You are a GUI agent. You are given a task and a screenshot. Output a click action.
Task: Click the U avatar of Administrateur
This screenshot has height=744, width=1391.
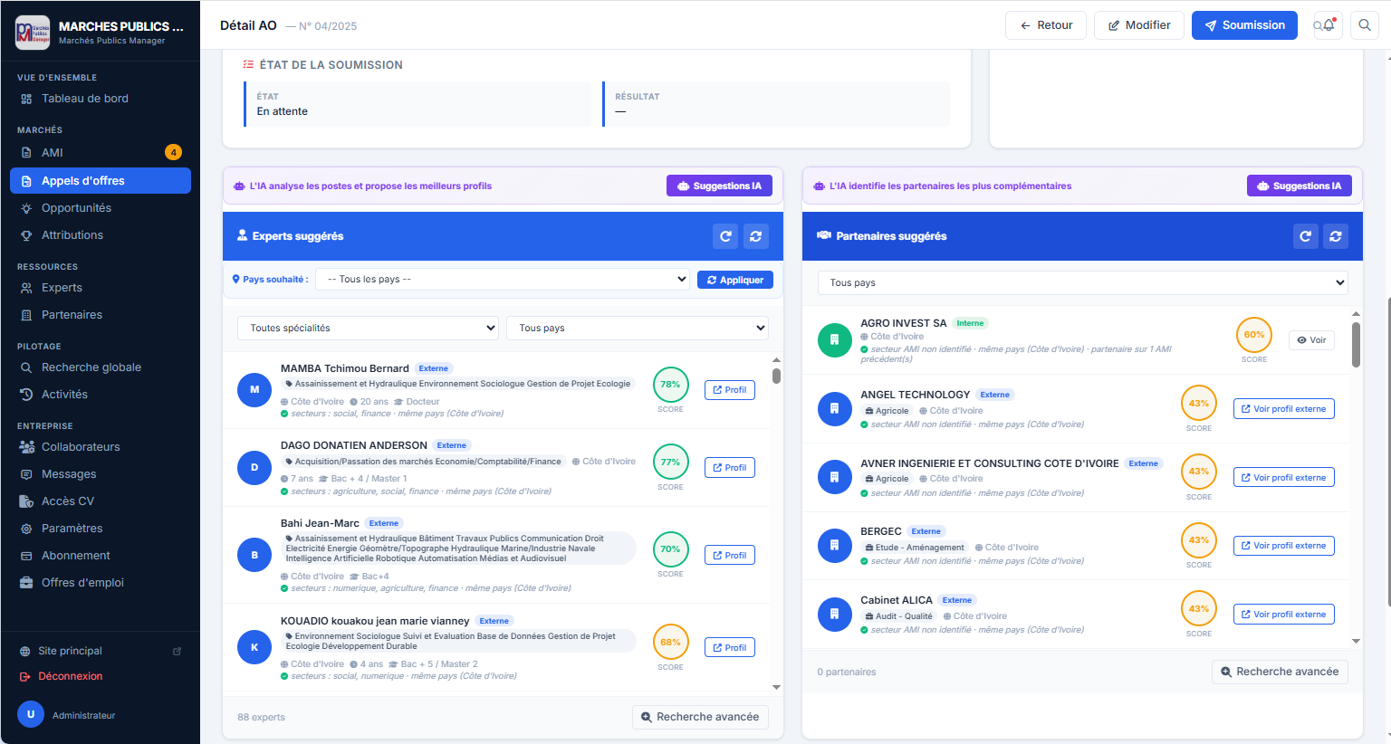click(31, 714)
